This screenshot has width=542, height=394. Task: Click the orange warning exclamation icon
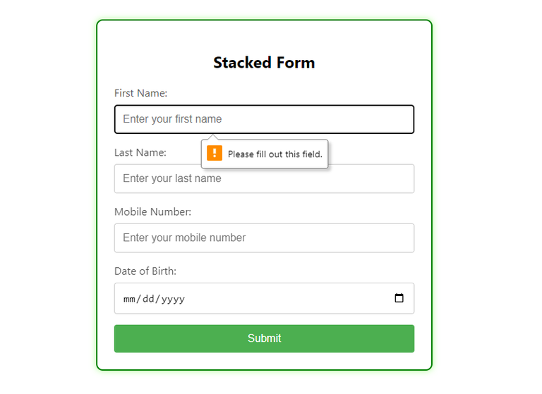pos(215,153)
